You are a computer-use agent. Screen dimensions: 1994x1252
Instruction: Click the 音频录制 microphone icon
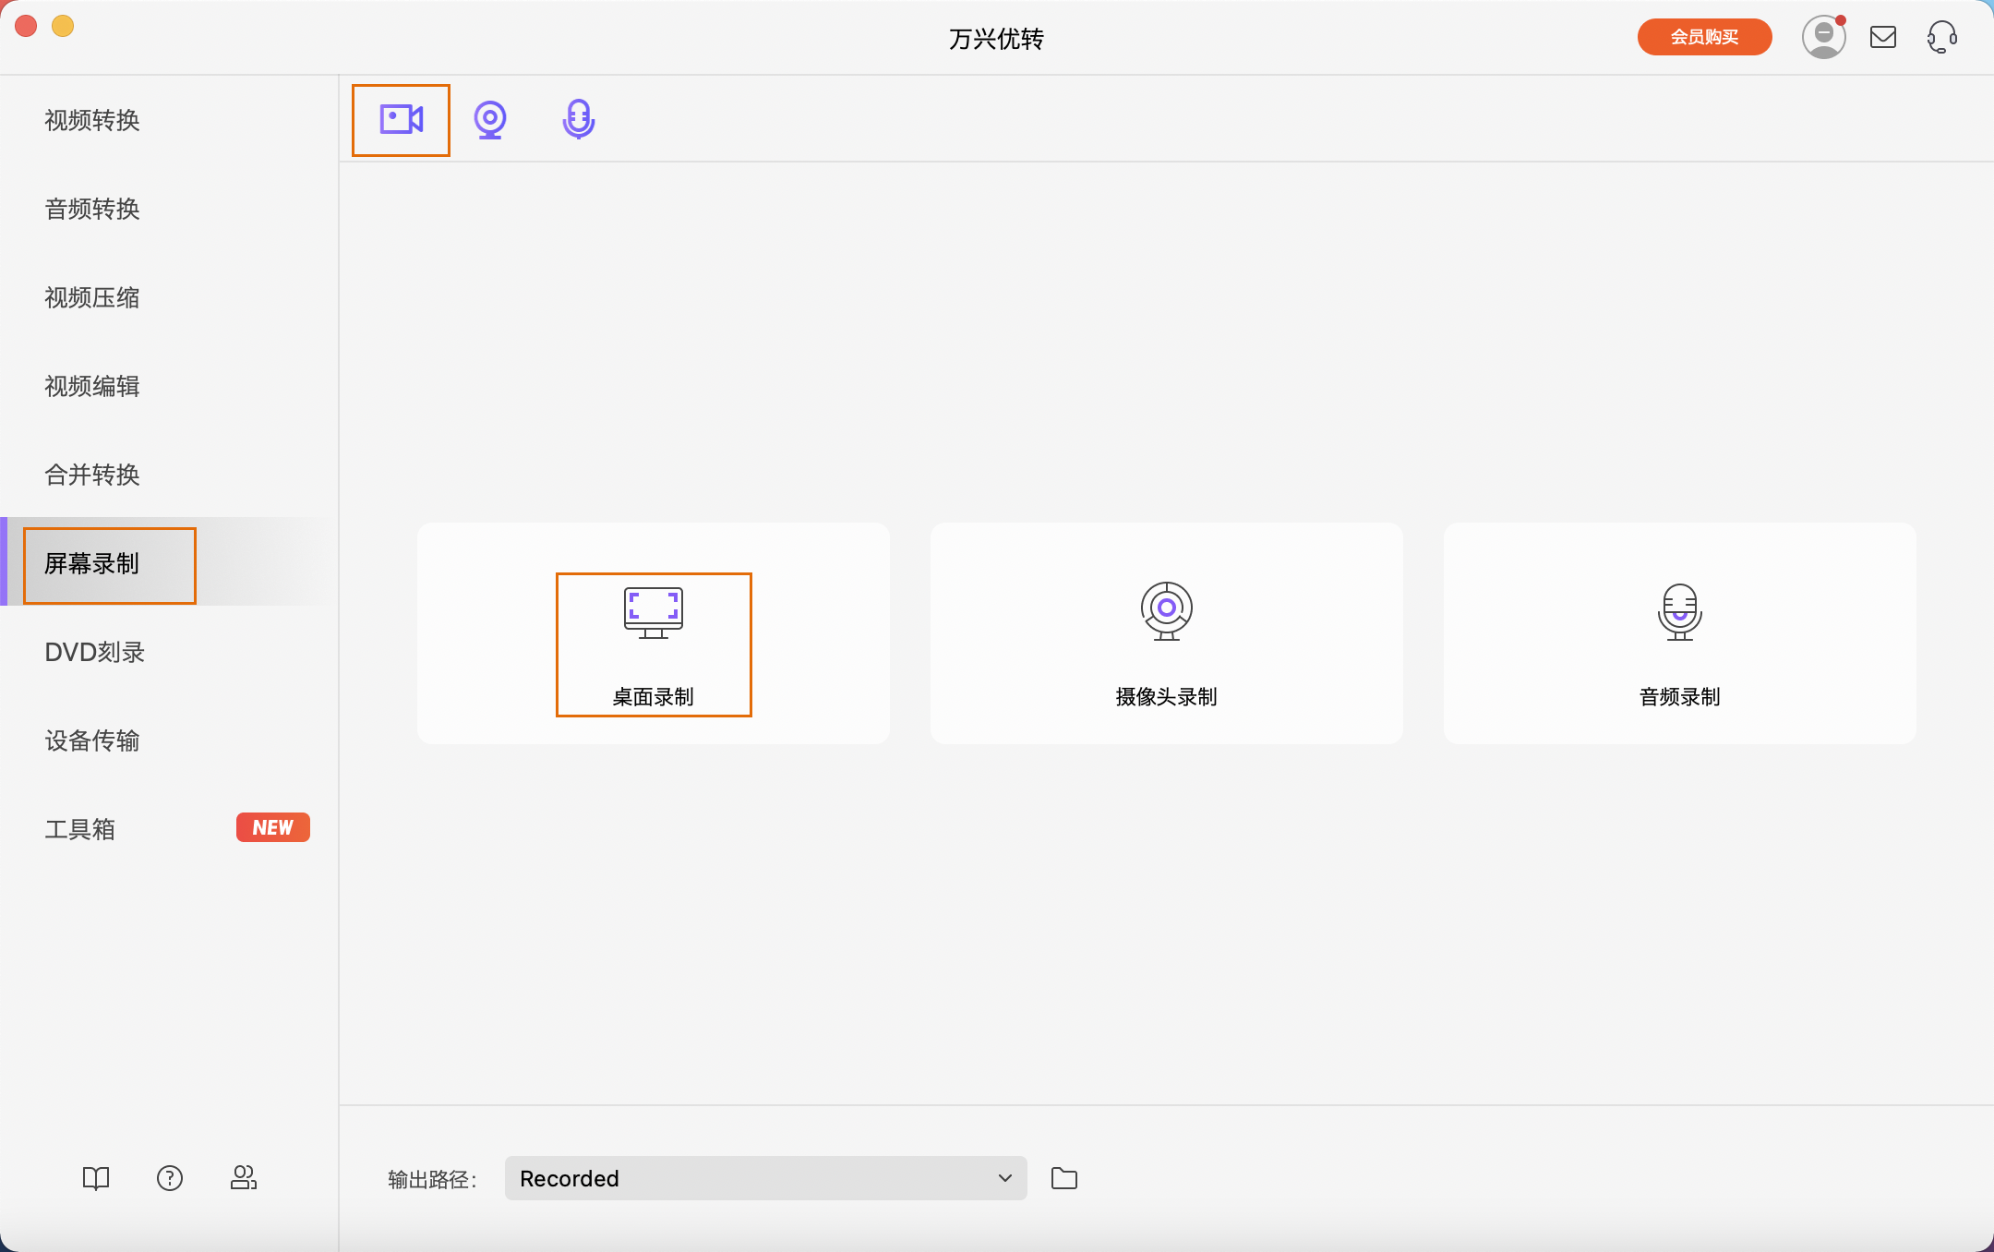pyautogui.click(x=1679, y=611)
